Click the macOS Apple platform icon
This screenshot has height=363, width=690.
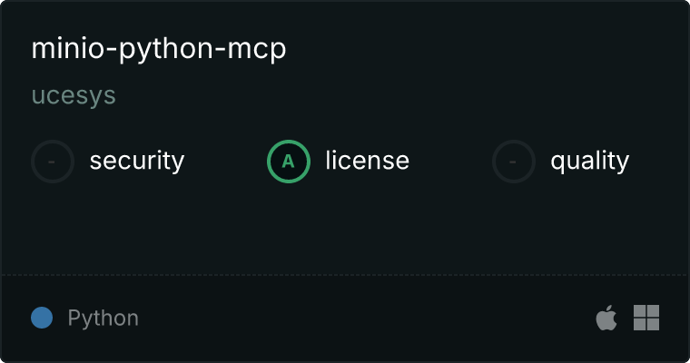(x=606, y=318)
